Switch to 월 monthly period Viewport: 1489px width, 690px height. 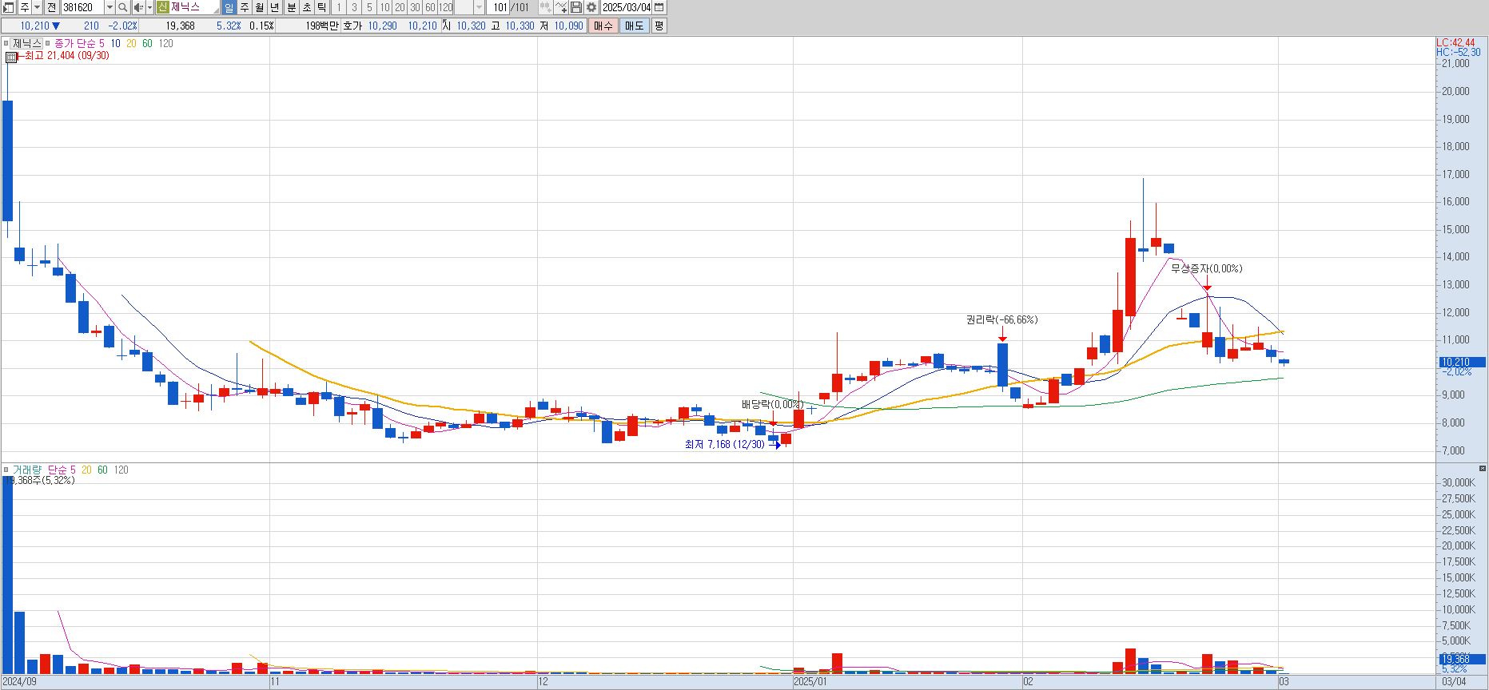pyautogui.click(x=260, y=7)
